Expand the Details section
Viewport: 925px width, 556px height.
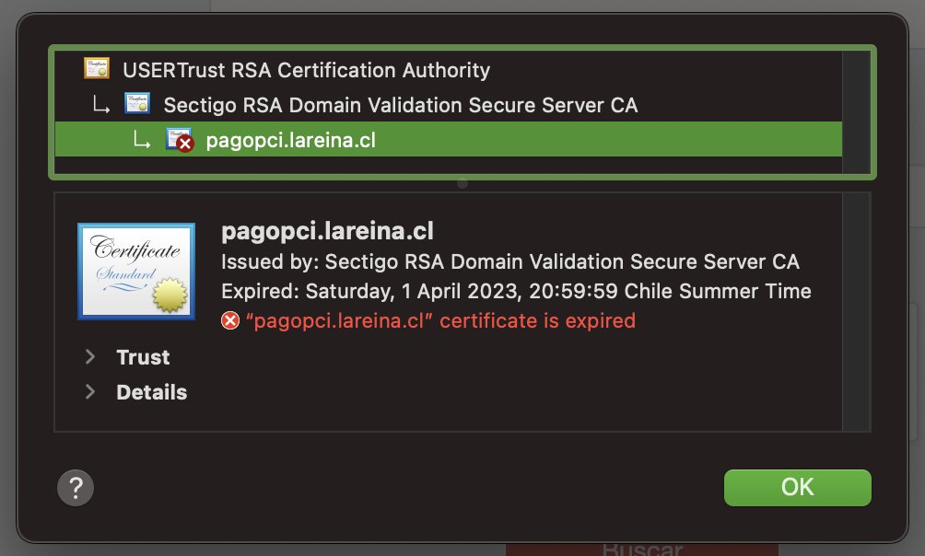[90, 391]
